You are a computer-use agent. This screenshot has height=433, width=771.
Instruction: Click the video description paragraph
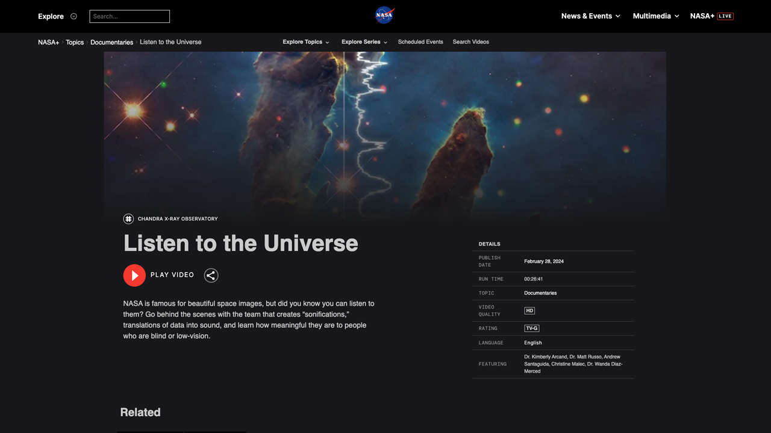[249, 320]
